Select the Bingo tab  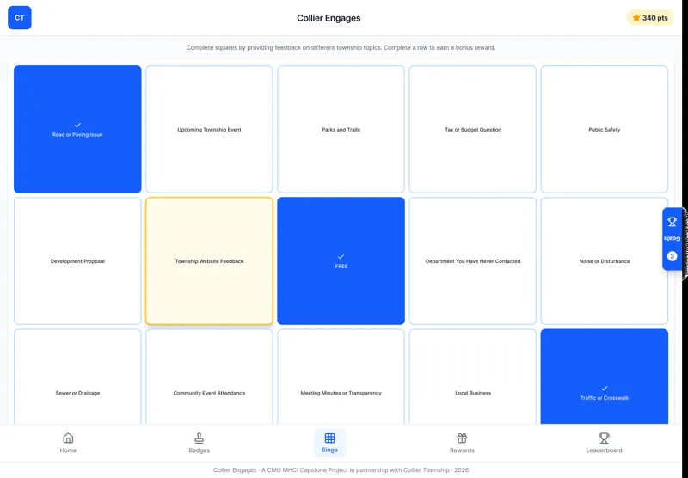329,443
